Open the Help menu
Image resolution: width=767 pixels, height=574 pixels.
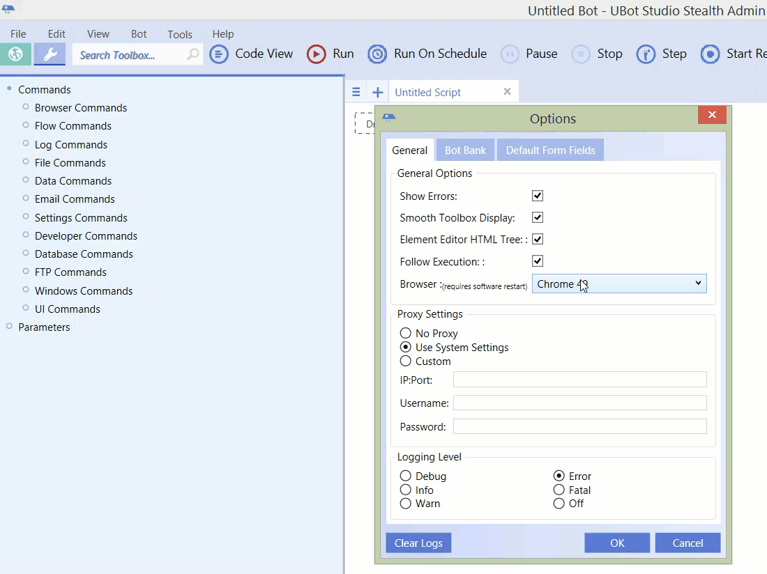223,33
